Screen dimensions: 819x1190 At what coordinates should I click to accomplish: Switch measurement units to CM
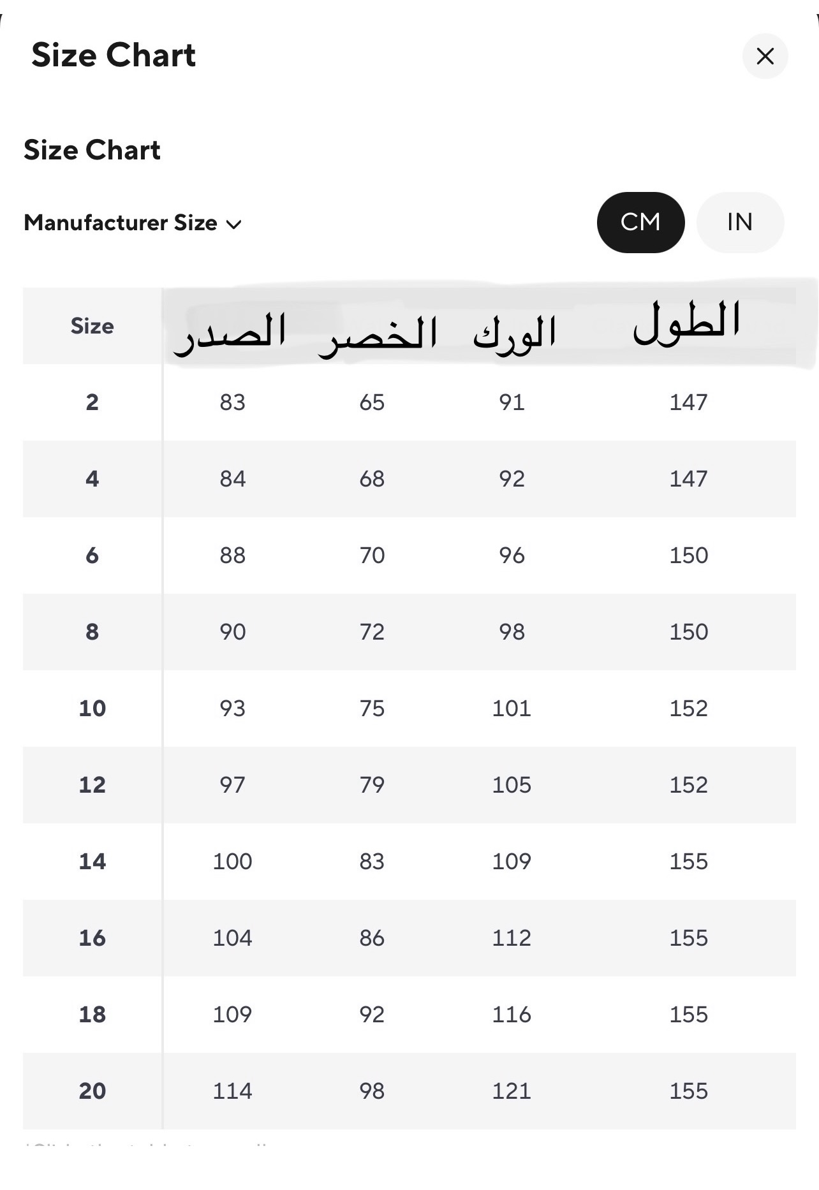coord(640,222)
